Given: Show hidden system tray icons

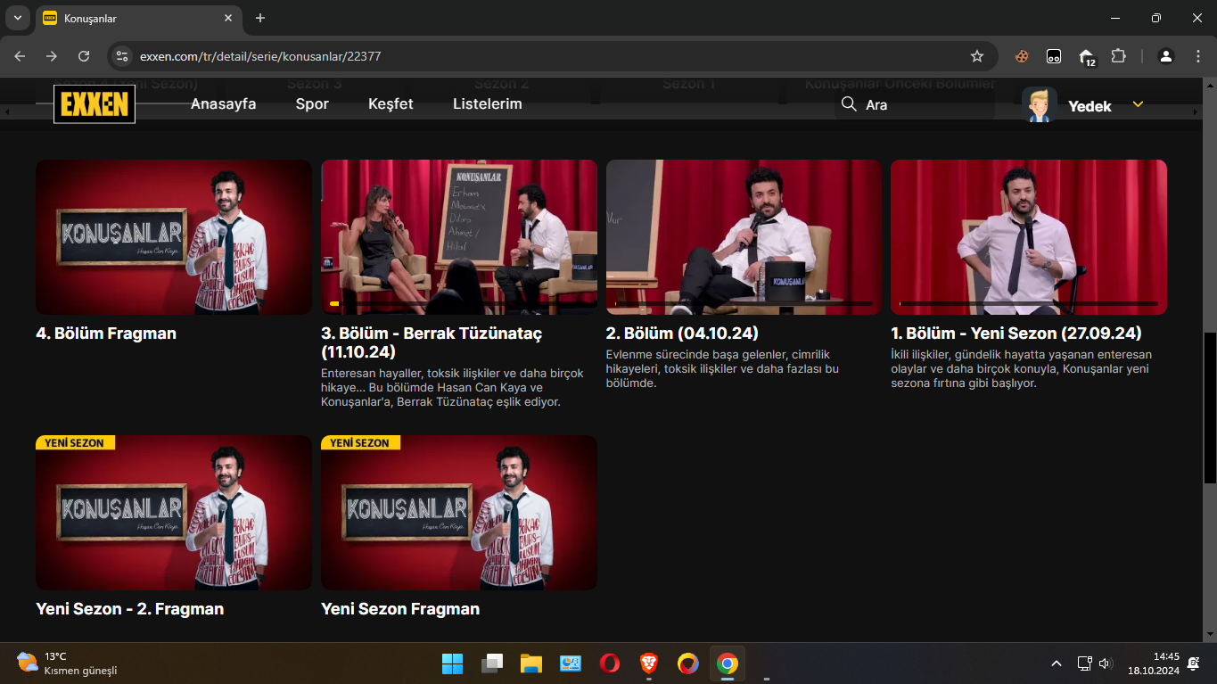Looking at the screenshot, I should pyautogui.click(x=1057, y=663).
